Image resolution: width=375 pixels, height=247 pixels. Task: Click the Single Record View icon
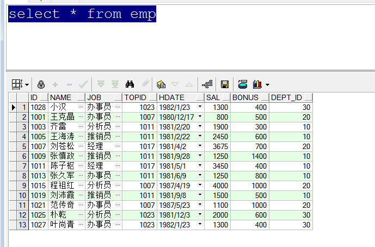(161, 84)
